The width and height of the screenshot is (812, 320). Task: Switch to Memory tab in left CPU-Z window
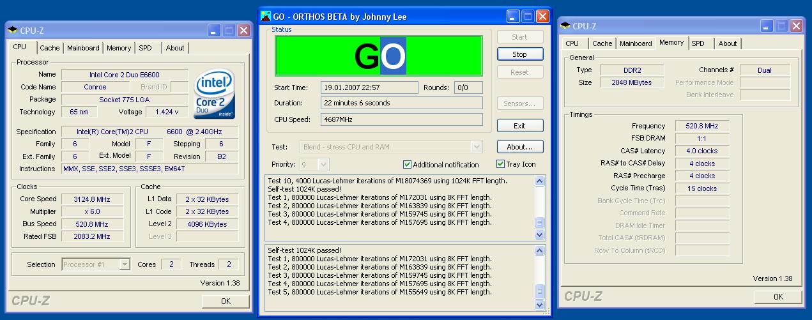point(119,48)
